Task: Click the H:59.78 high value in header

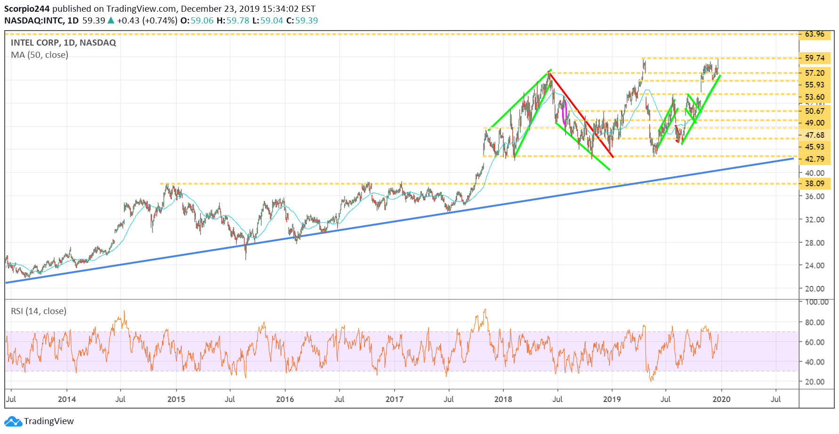Action: [233, 20]
